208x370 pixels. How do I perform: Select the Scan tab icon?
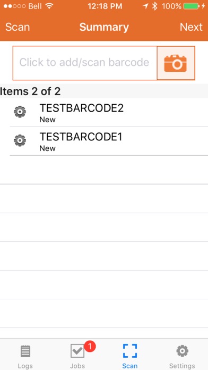pyautogui.click(x=130, y=351)
